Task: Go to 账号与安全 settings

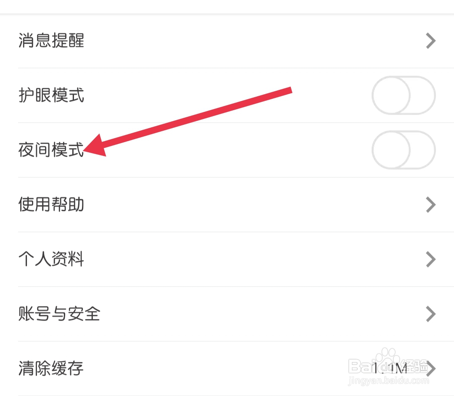Action: pos(227,314)
